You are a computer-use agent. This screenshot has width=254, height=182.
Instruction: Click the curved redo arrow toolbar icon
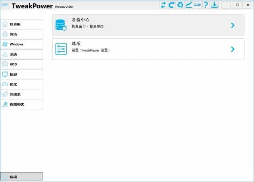pyautogui.click(x=172, y=5)
